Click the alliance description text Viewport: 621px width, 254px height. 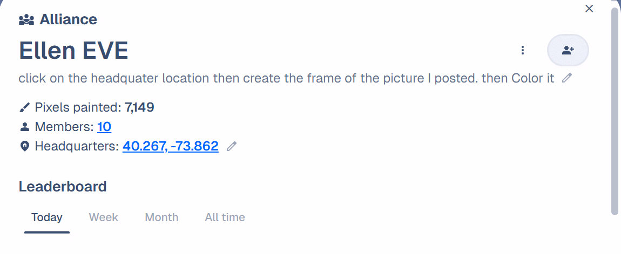(x=286, y=78)
